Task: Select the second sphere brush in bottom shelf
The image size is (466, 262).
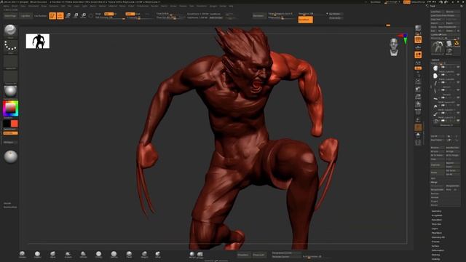Action: coord(37,254)
